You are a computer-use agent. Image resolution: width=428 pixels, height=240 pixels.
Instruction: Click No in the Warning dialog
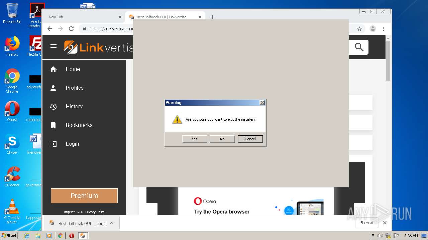(222, 139)
